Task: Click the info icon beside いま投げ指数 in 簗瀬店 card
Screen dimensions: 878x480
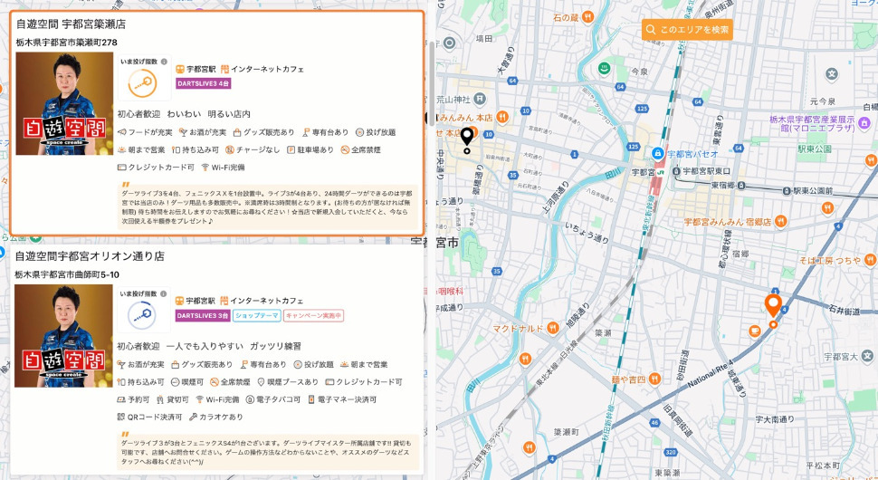Action: (164, 62)
